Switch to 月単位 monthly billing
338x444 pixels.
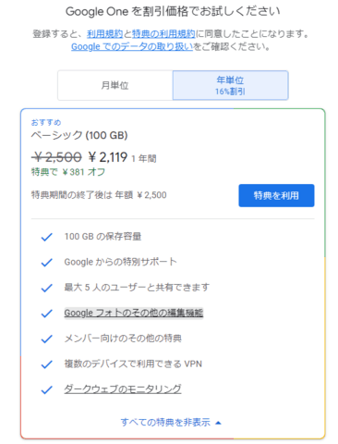click(115, 85)
